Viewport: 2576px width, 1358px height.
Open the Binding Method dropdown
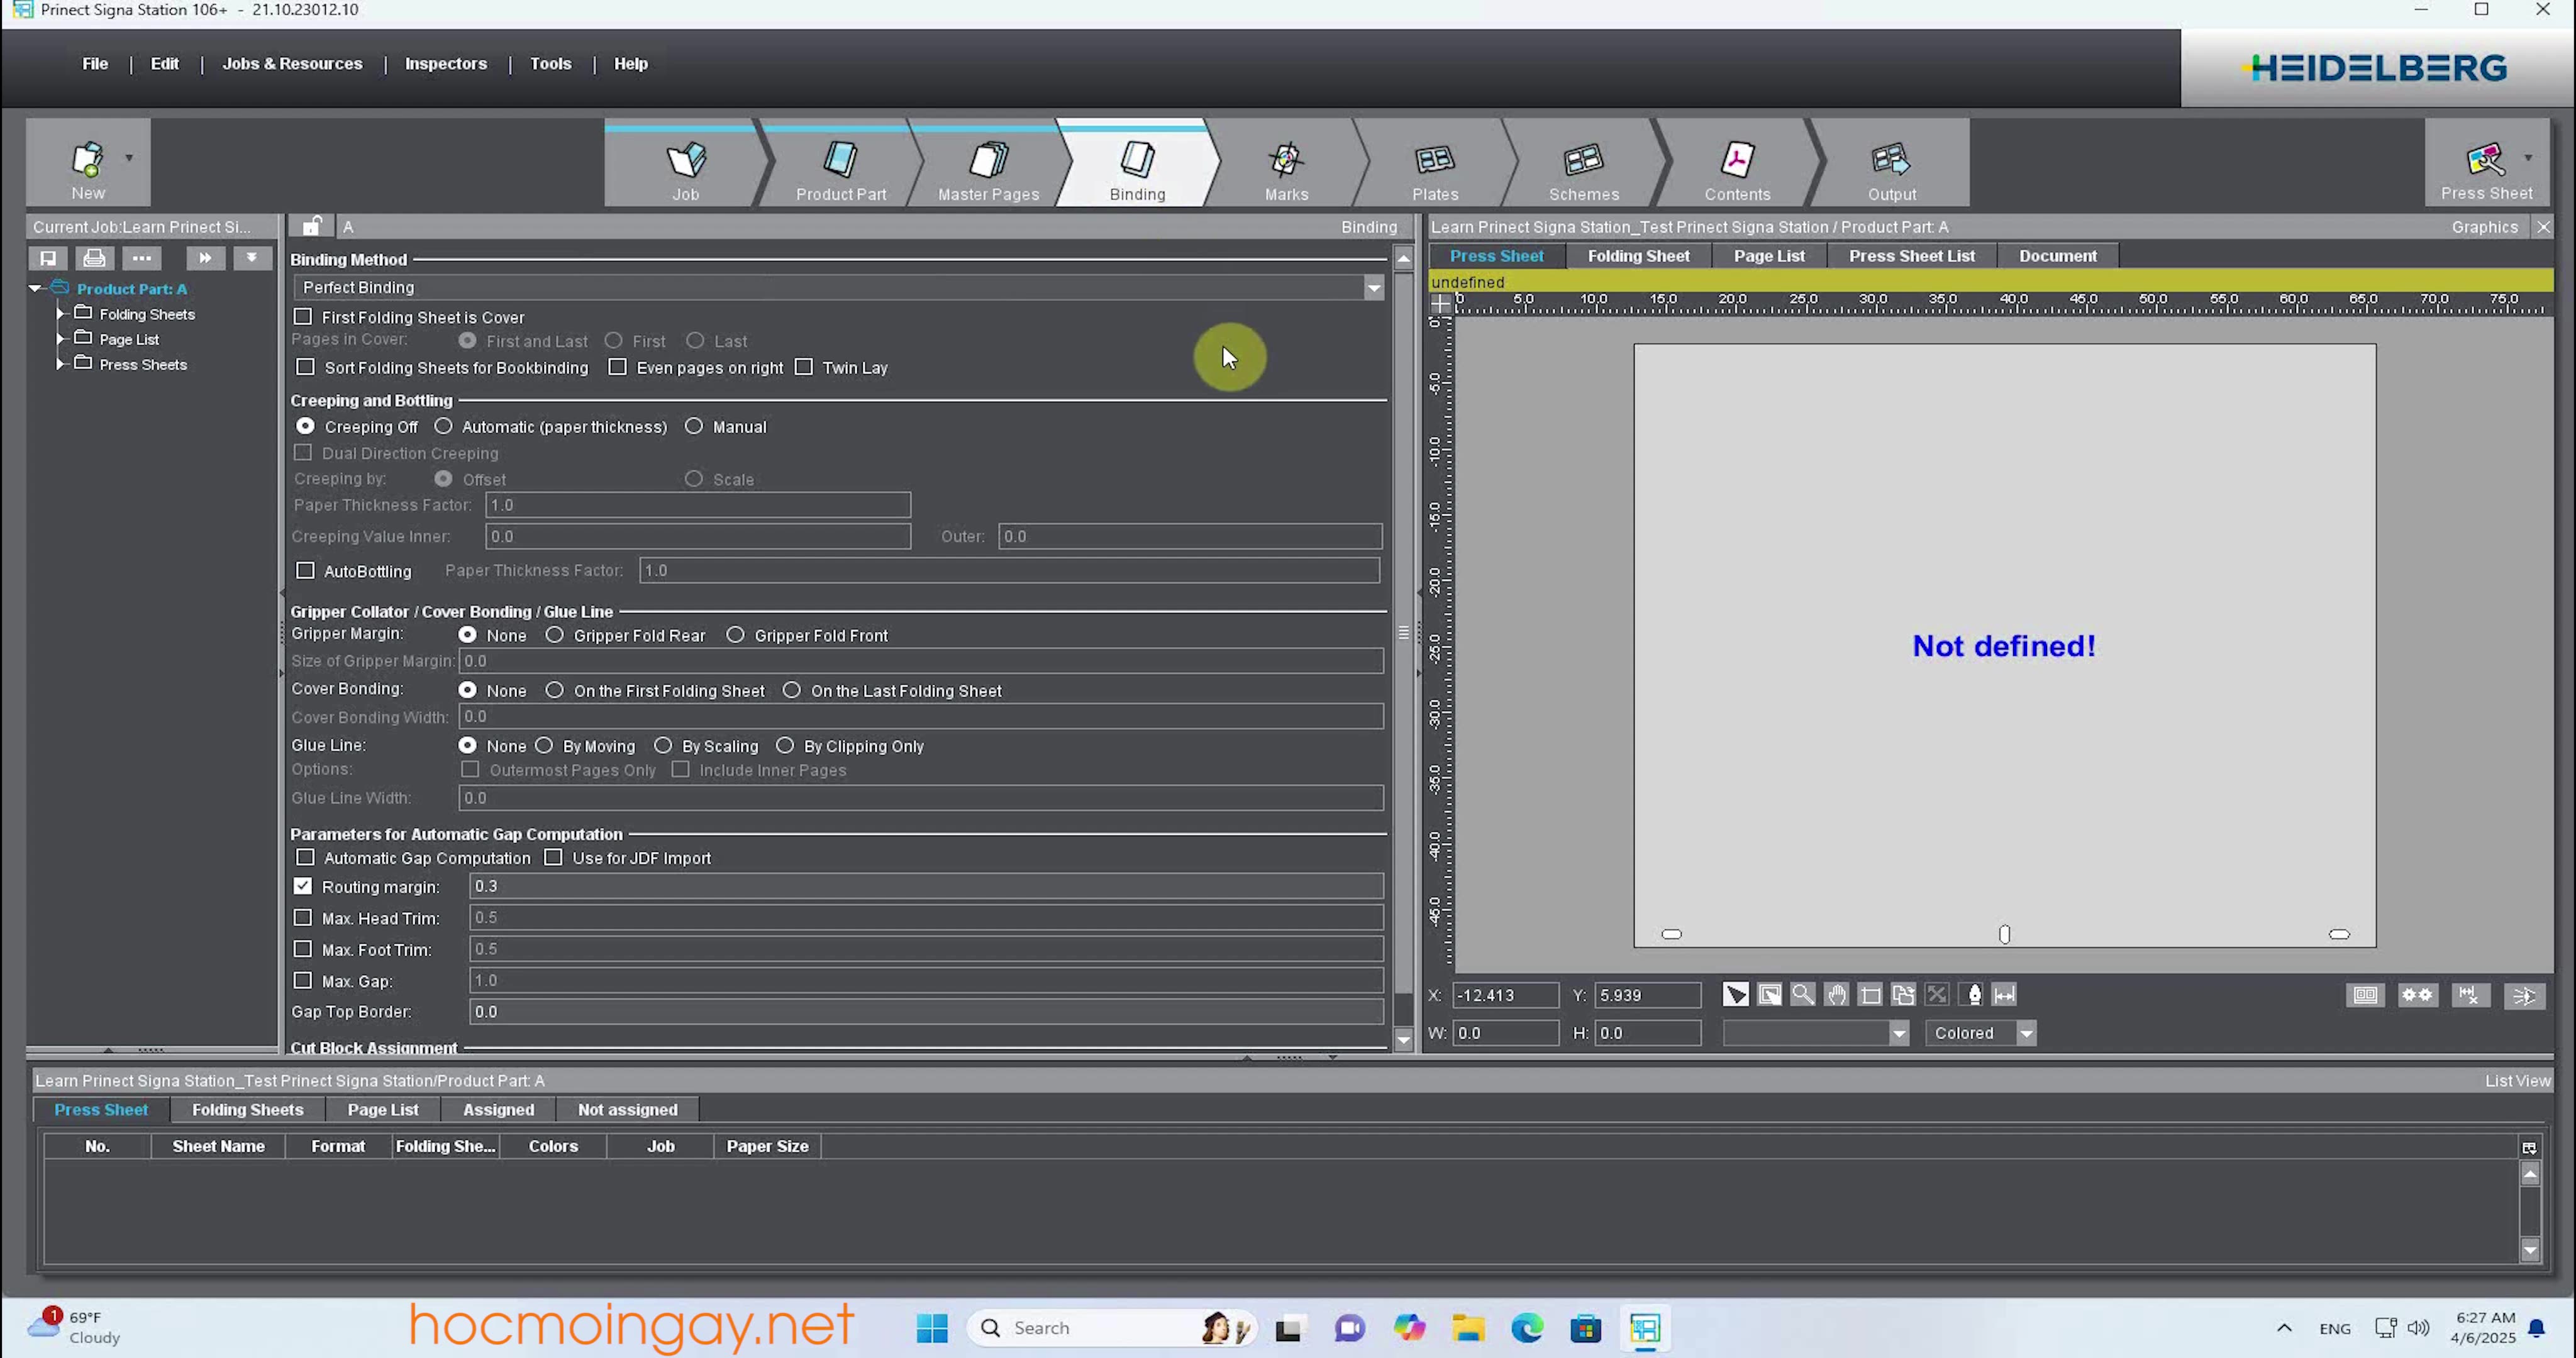[1373, 288]
